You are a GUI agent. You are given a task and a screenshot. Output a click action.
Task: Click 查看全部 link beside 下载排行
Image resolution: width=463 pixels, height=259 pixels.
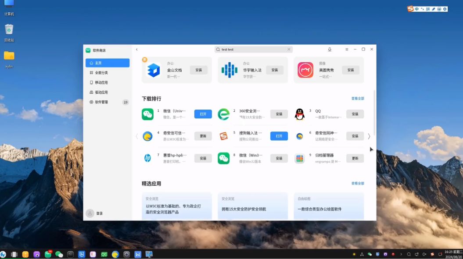click(357, 99)
